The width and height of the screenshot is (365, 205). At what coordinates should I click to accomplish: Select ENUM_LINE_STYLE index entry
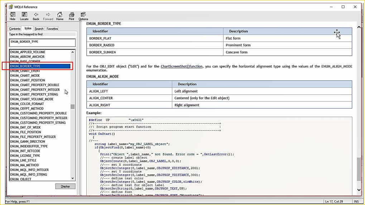[23, 160]
